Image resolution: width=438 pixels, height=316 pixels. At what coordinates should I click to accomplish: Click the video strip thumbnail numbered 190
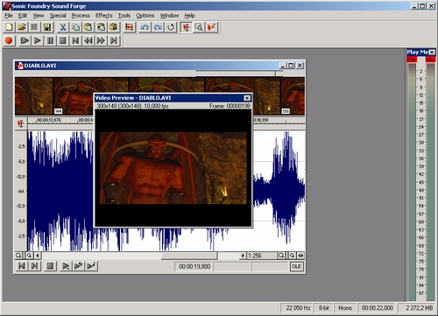(x=293, y=96)
